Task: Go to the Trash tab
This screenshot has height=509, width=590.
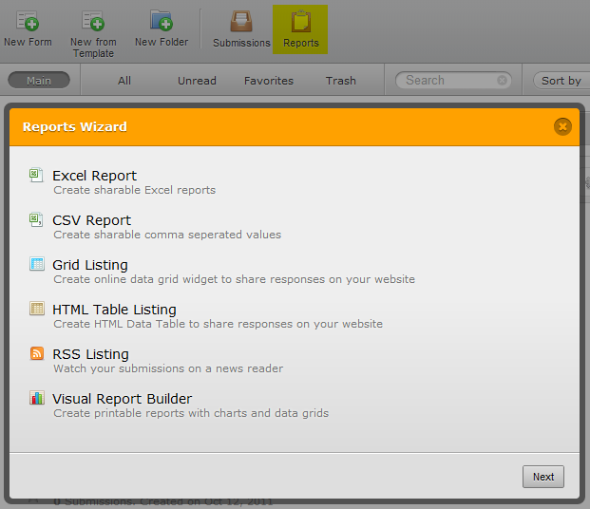Action: click(x=341, y=81)
